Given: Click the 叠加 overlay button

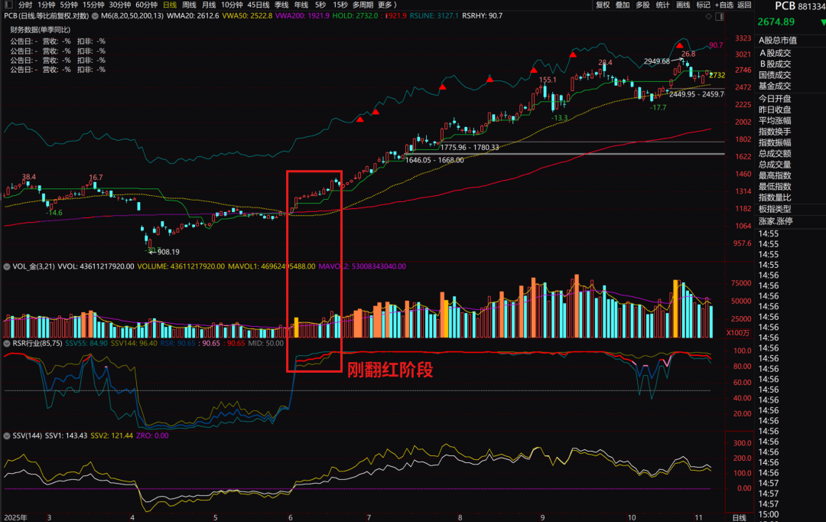Looking at the screenshot, I should coord(623,5).
